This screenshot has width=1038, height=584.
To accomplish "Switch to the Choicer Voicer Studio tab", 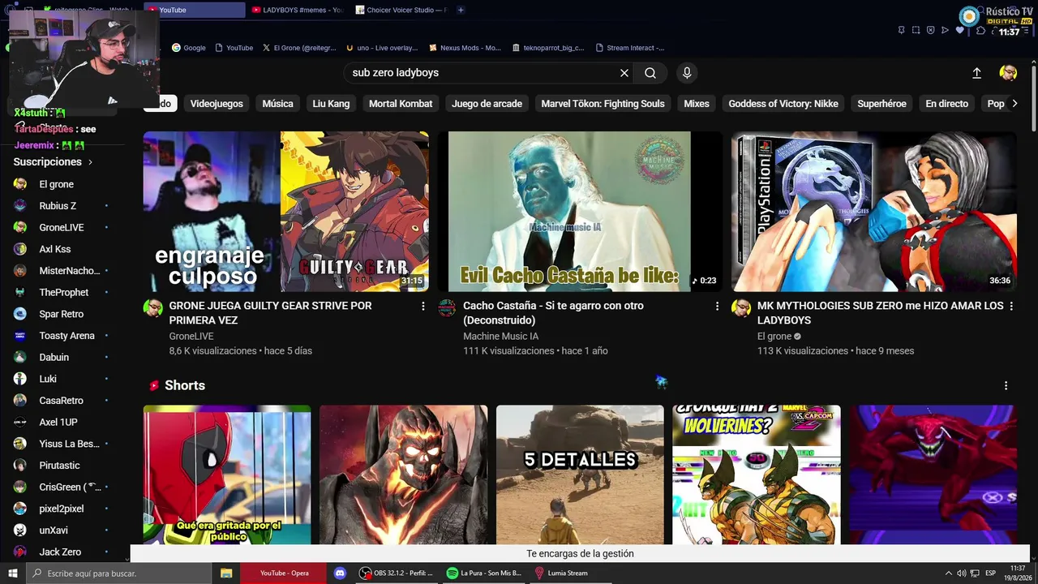I will [x=401, y=10].
